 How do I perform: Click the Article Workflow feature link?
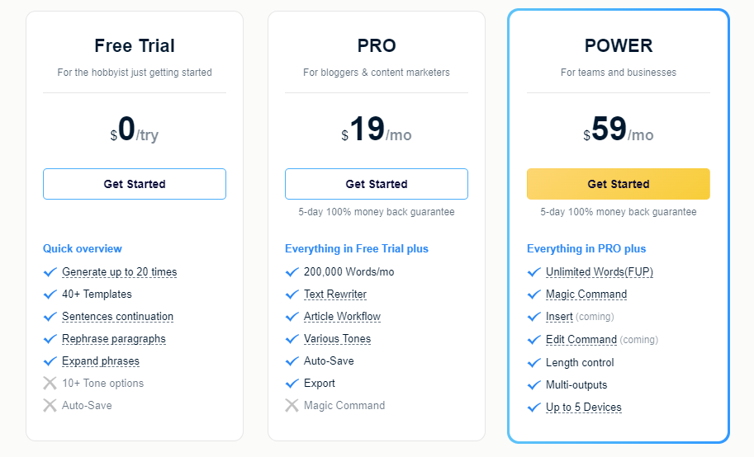[x=342, y=316]
